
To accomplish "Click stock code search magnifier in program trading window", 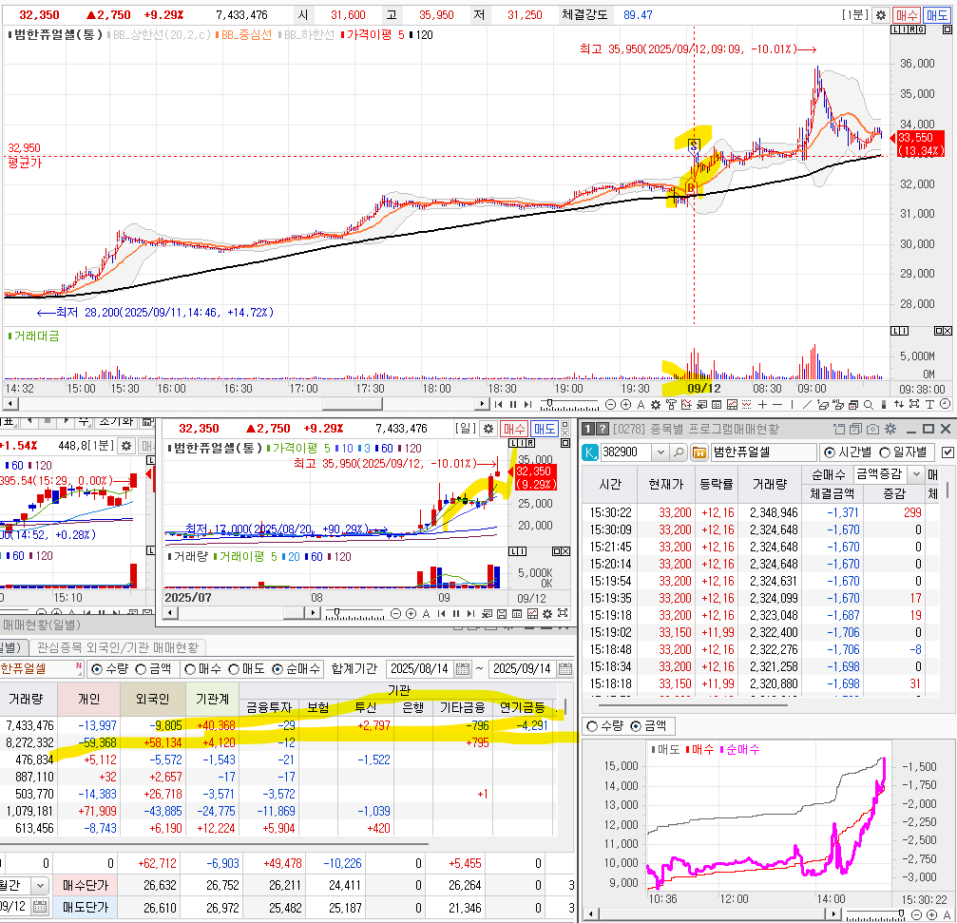I will point(679,452).
